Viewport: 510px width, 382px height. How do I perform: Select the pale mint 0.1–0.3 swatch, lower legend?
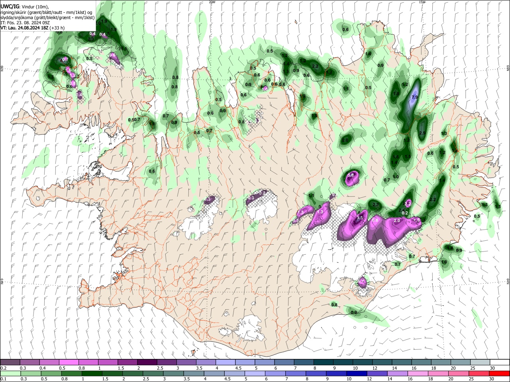point(10,373)
